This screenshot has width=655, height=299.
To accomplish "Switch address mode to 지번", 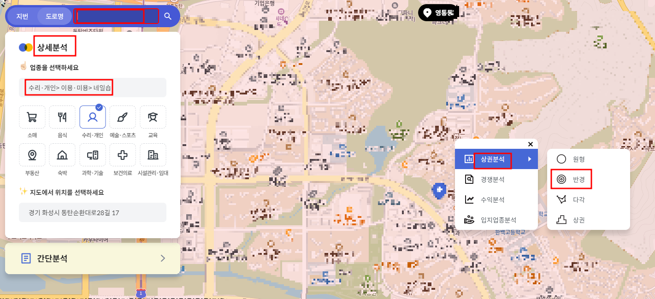I will click(22, 17).
